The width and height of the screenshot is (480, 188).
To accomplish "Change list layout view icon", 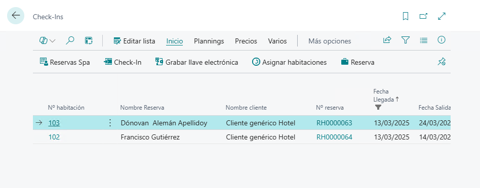I will tap(424, 40).
